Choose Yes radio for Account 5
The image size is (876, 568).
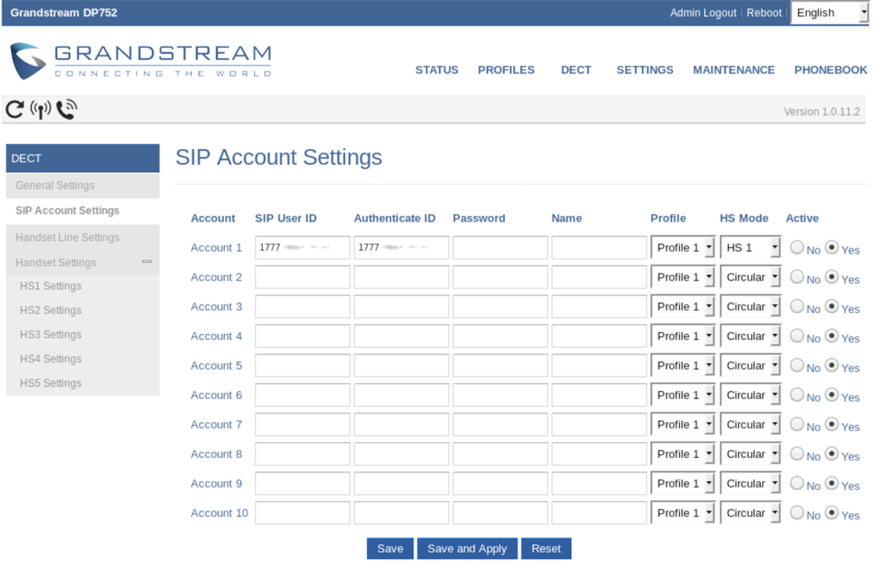pyautogui.click(x=831, y=366)
